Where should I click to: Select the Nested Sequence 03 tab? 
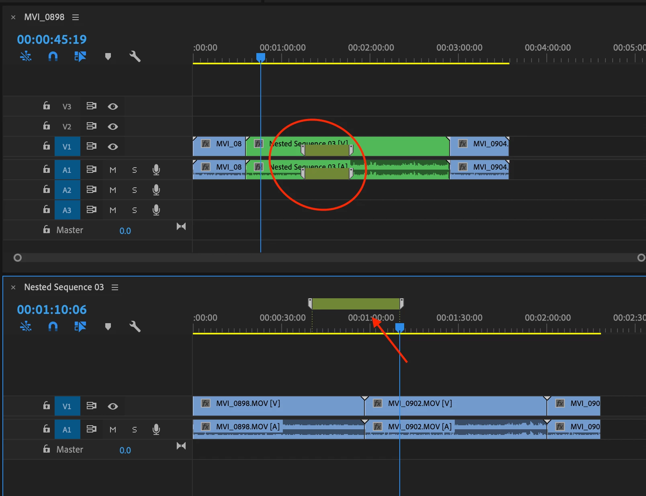tap(64, 287)
